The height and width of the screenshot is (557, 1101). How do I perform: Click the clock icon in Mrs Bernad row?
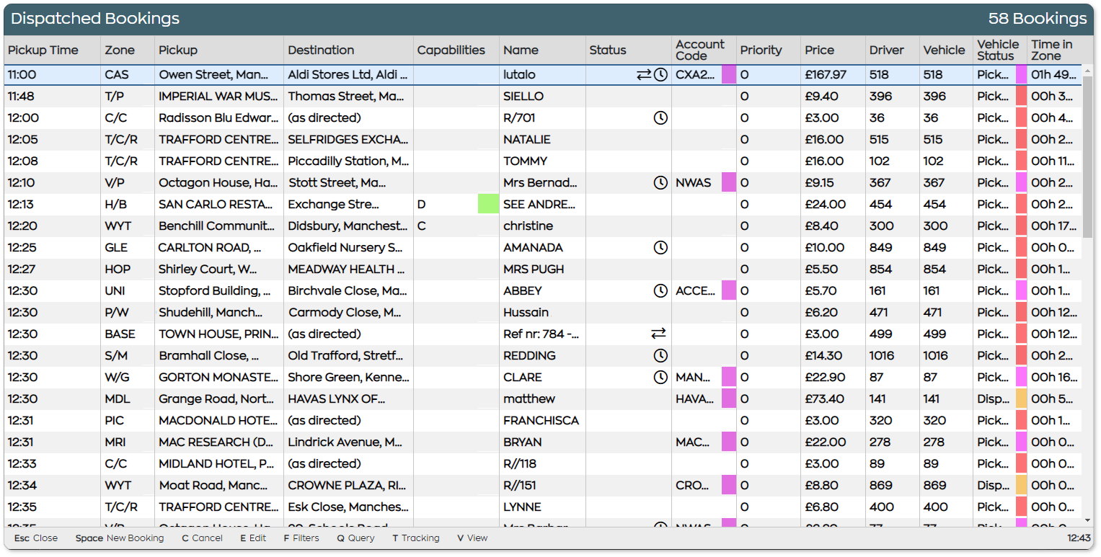(660, 183)
